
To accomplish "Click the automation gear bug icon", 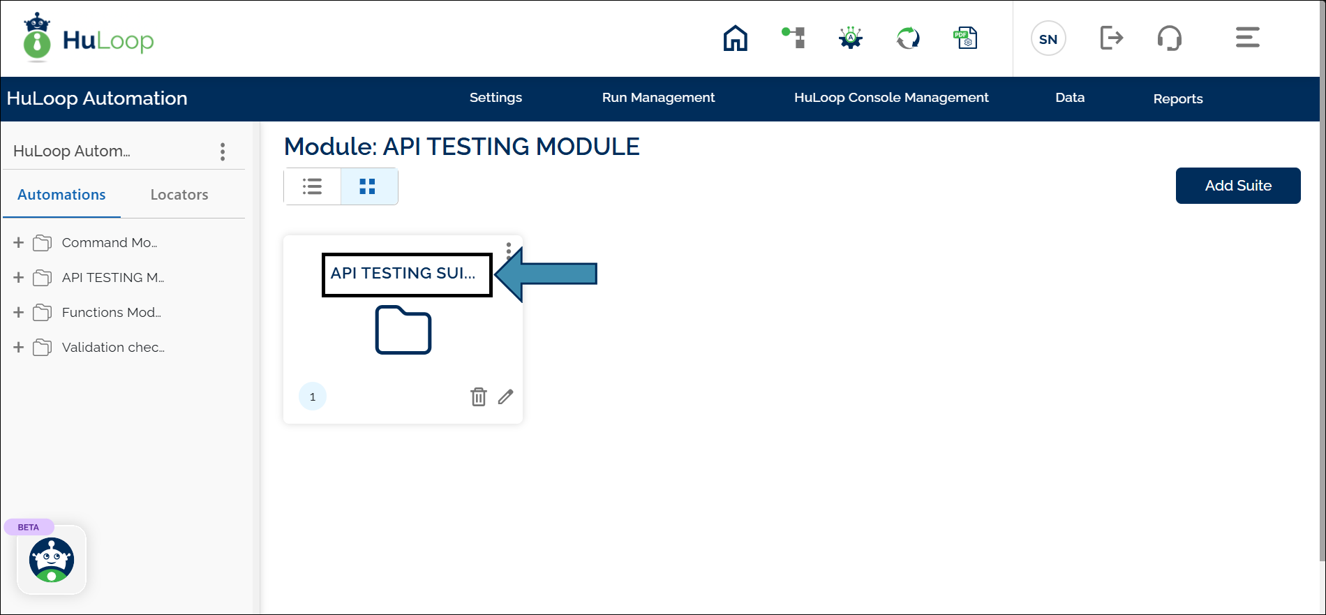I will [851, 38].
